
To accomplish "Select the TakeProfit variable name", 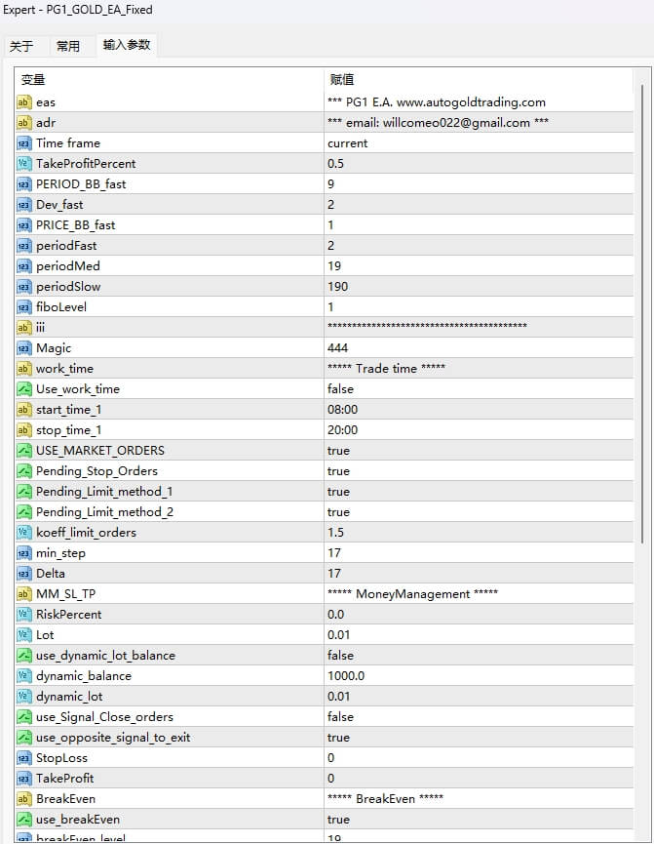I will coord(64,779).
